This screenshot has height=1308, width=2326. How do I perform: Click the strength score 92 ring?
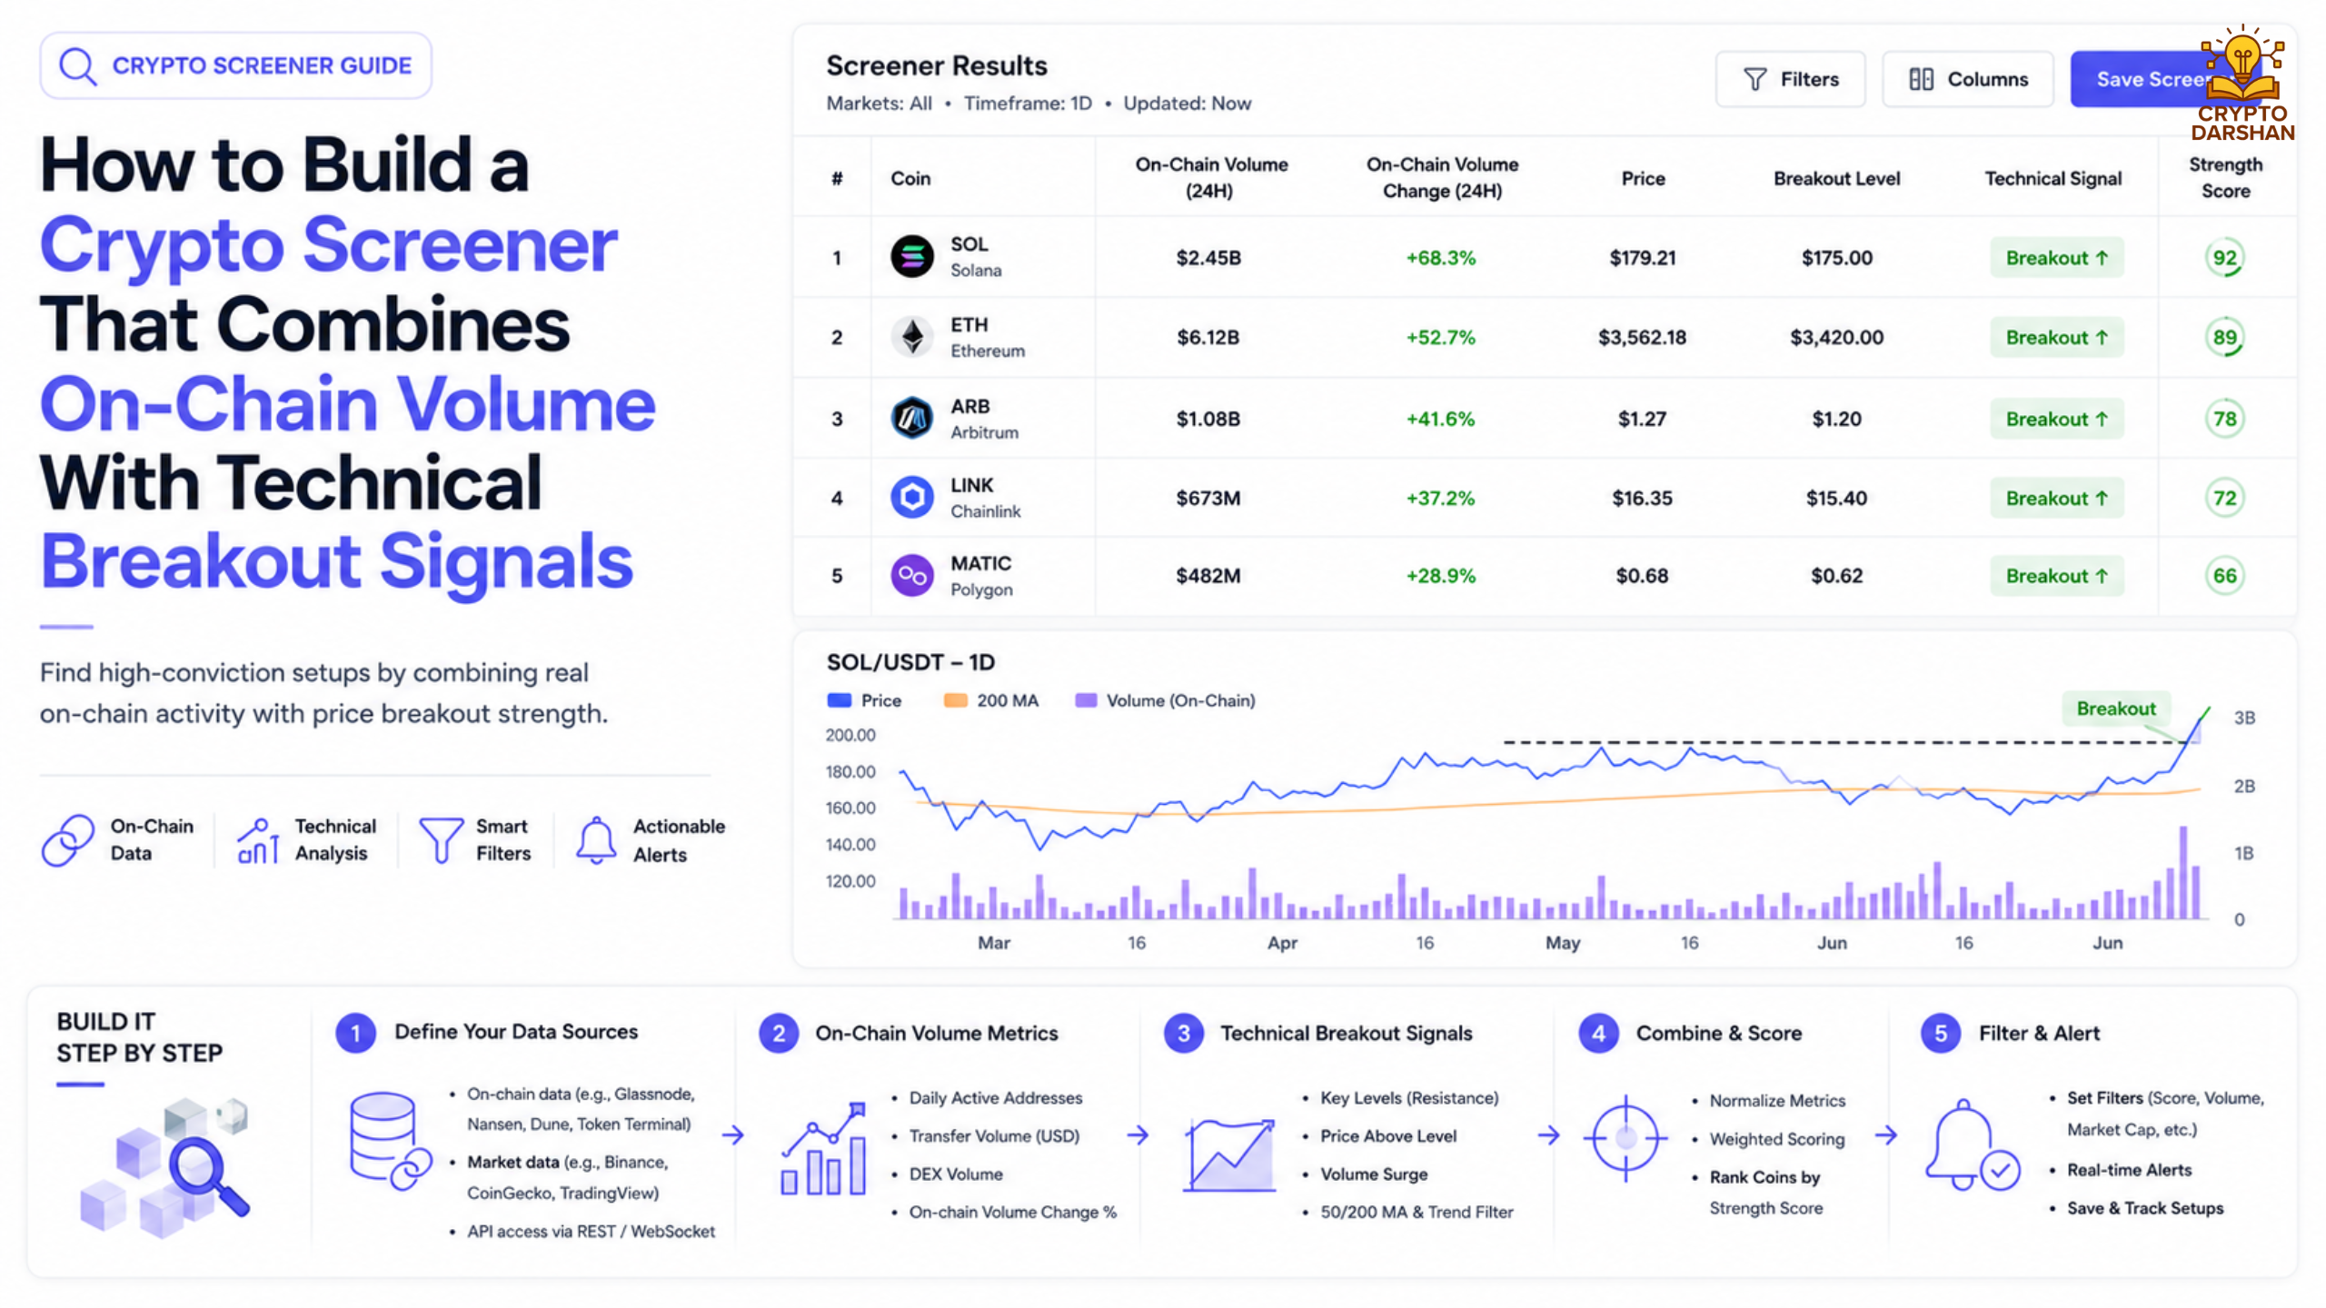[x=2225, y=258]
